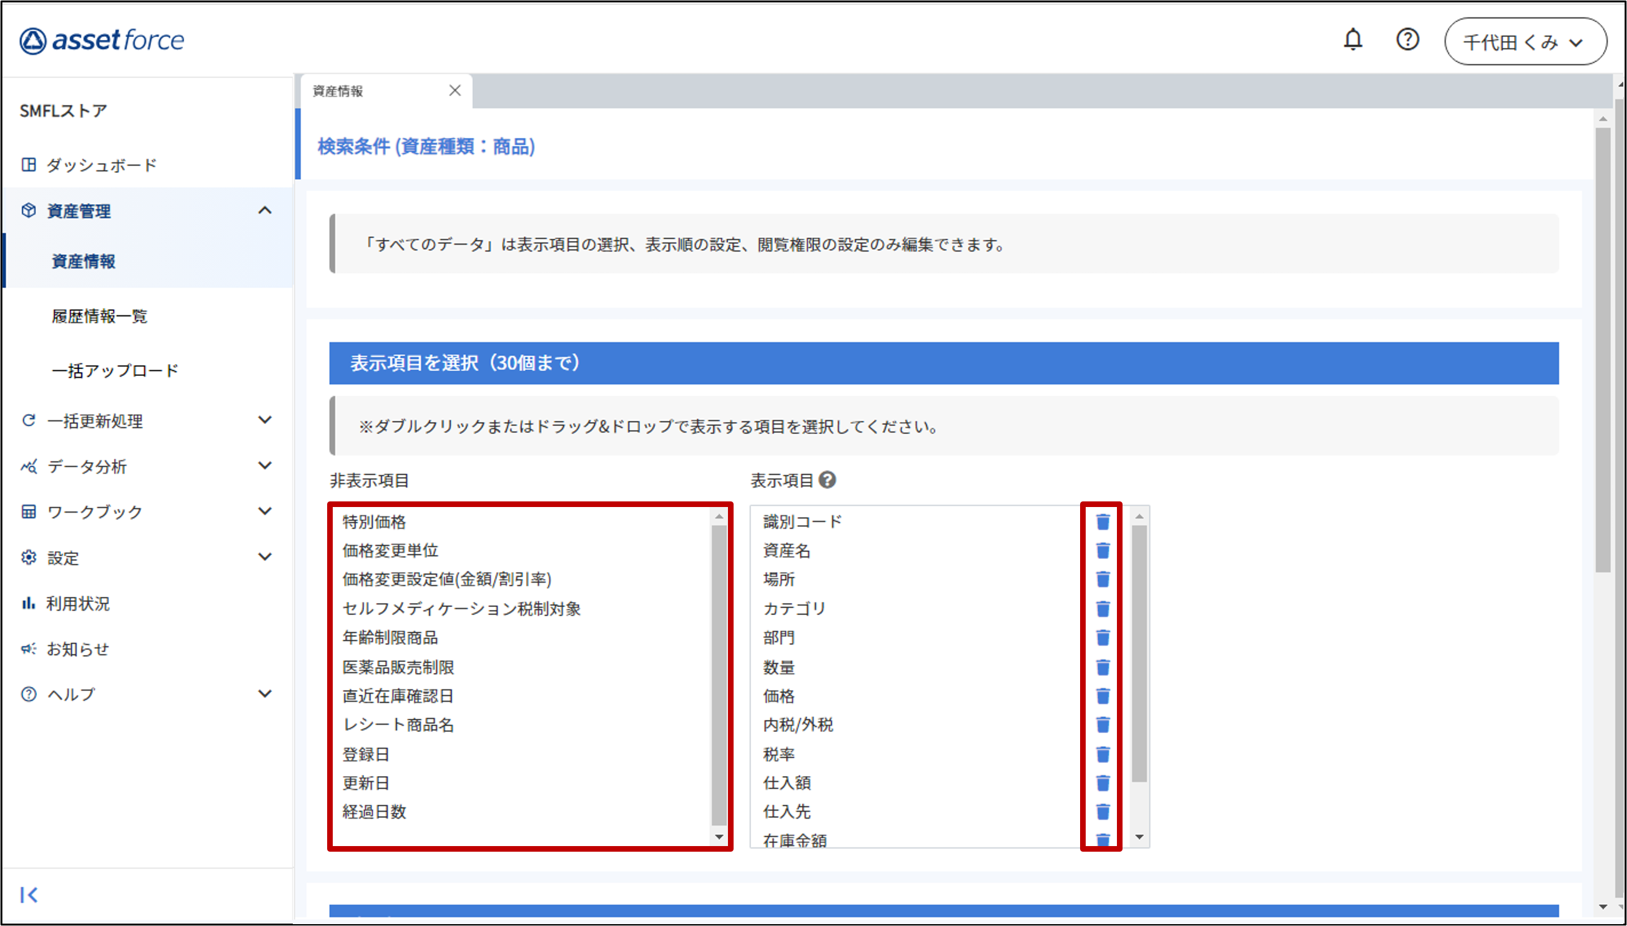
Task: Close the 資産情報 tab
Action: [455, 91]
